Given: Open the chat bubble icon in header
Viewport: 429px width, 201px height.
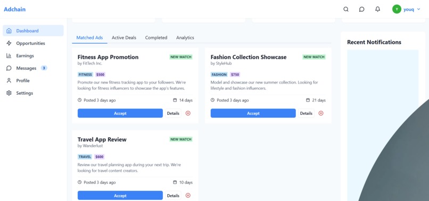Looking at the screenshot, I should click(x=362, y=9).
